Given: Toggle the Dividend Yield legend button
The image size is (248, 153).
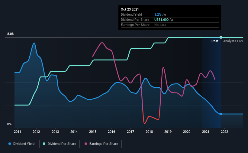Looking at the screenshot, I should [x=21, y=144].
